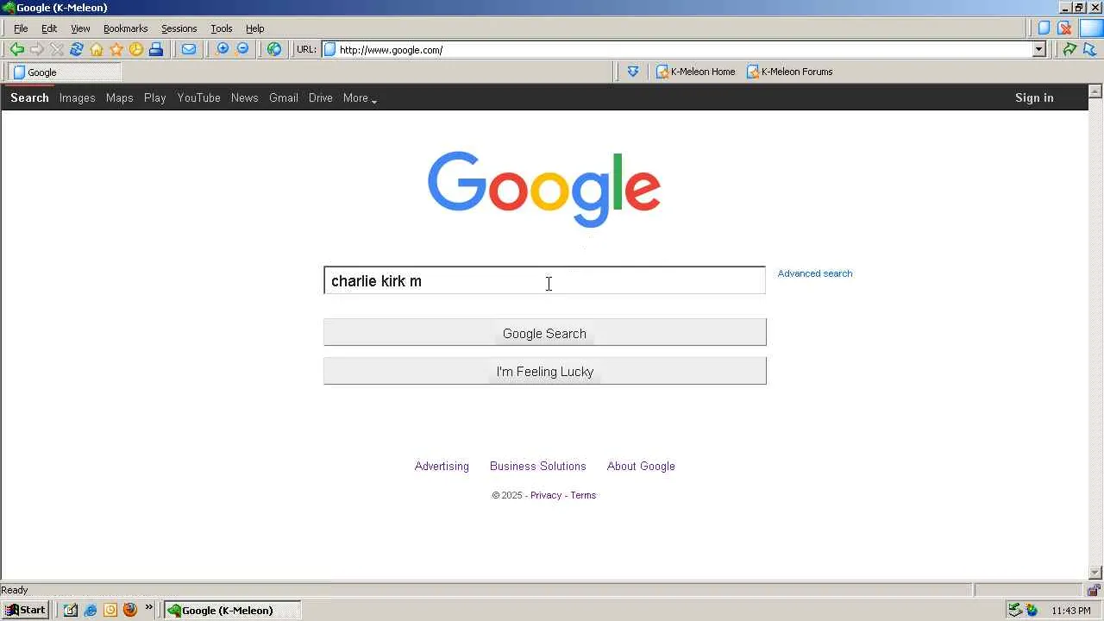This screenshot has height=621, width=1104.
Task: Open the About Google footer link
Action: [x=641, y=467]
